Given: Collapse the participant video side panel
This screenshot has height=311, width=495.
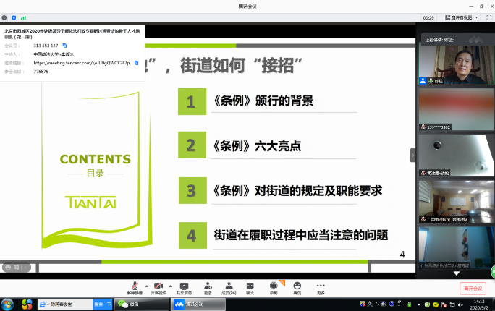Looking at the screenshot, I should pos(413,155).
